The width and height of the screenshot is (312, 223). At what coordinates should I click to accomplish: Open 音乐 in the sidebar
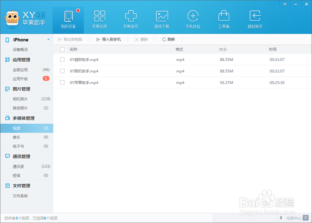click(x=17, y=137)
